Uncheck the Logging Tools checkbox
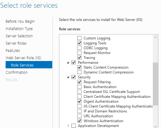 [79, 43]
